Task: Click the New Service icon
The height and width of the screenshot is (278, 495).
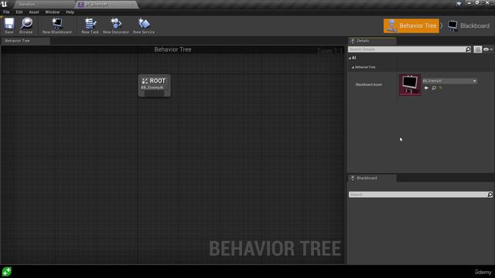Action: (x=144, y=25)
